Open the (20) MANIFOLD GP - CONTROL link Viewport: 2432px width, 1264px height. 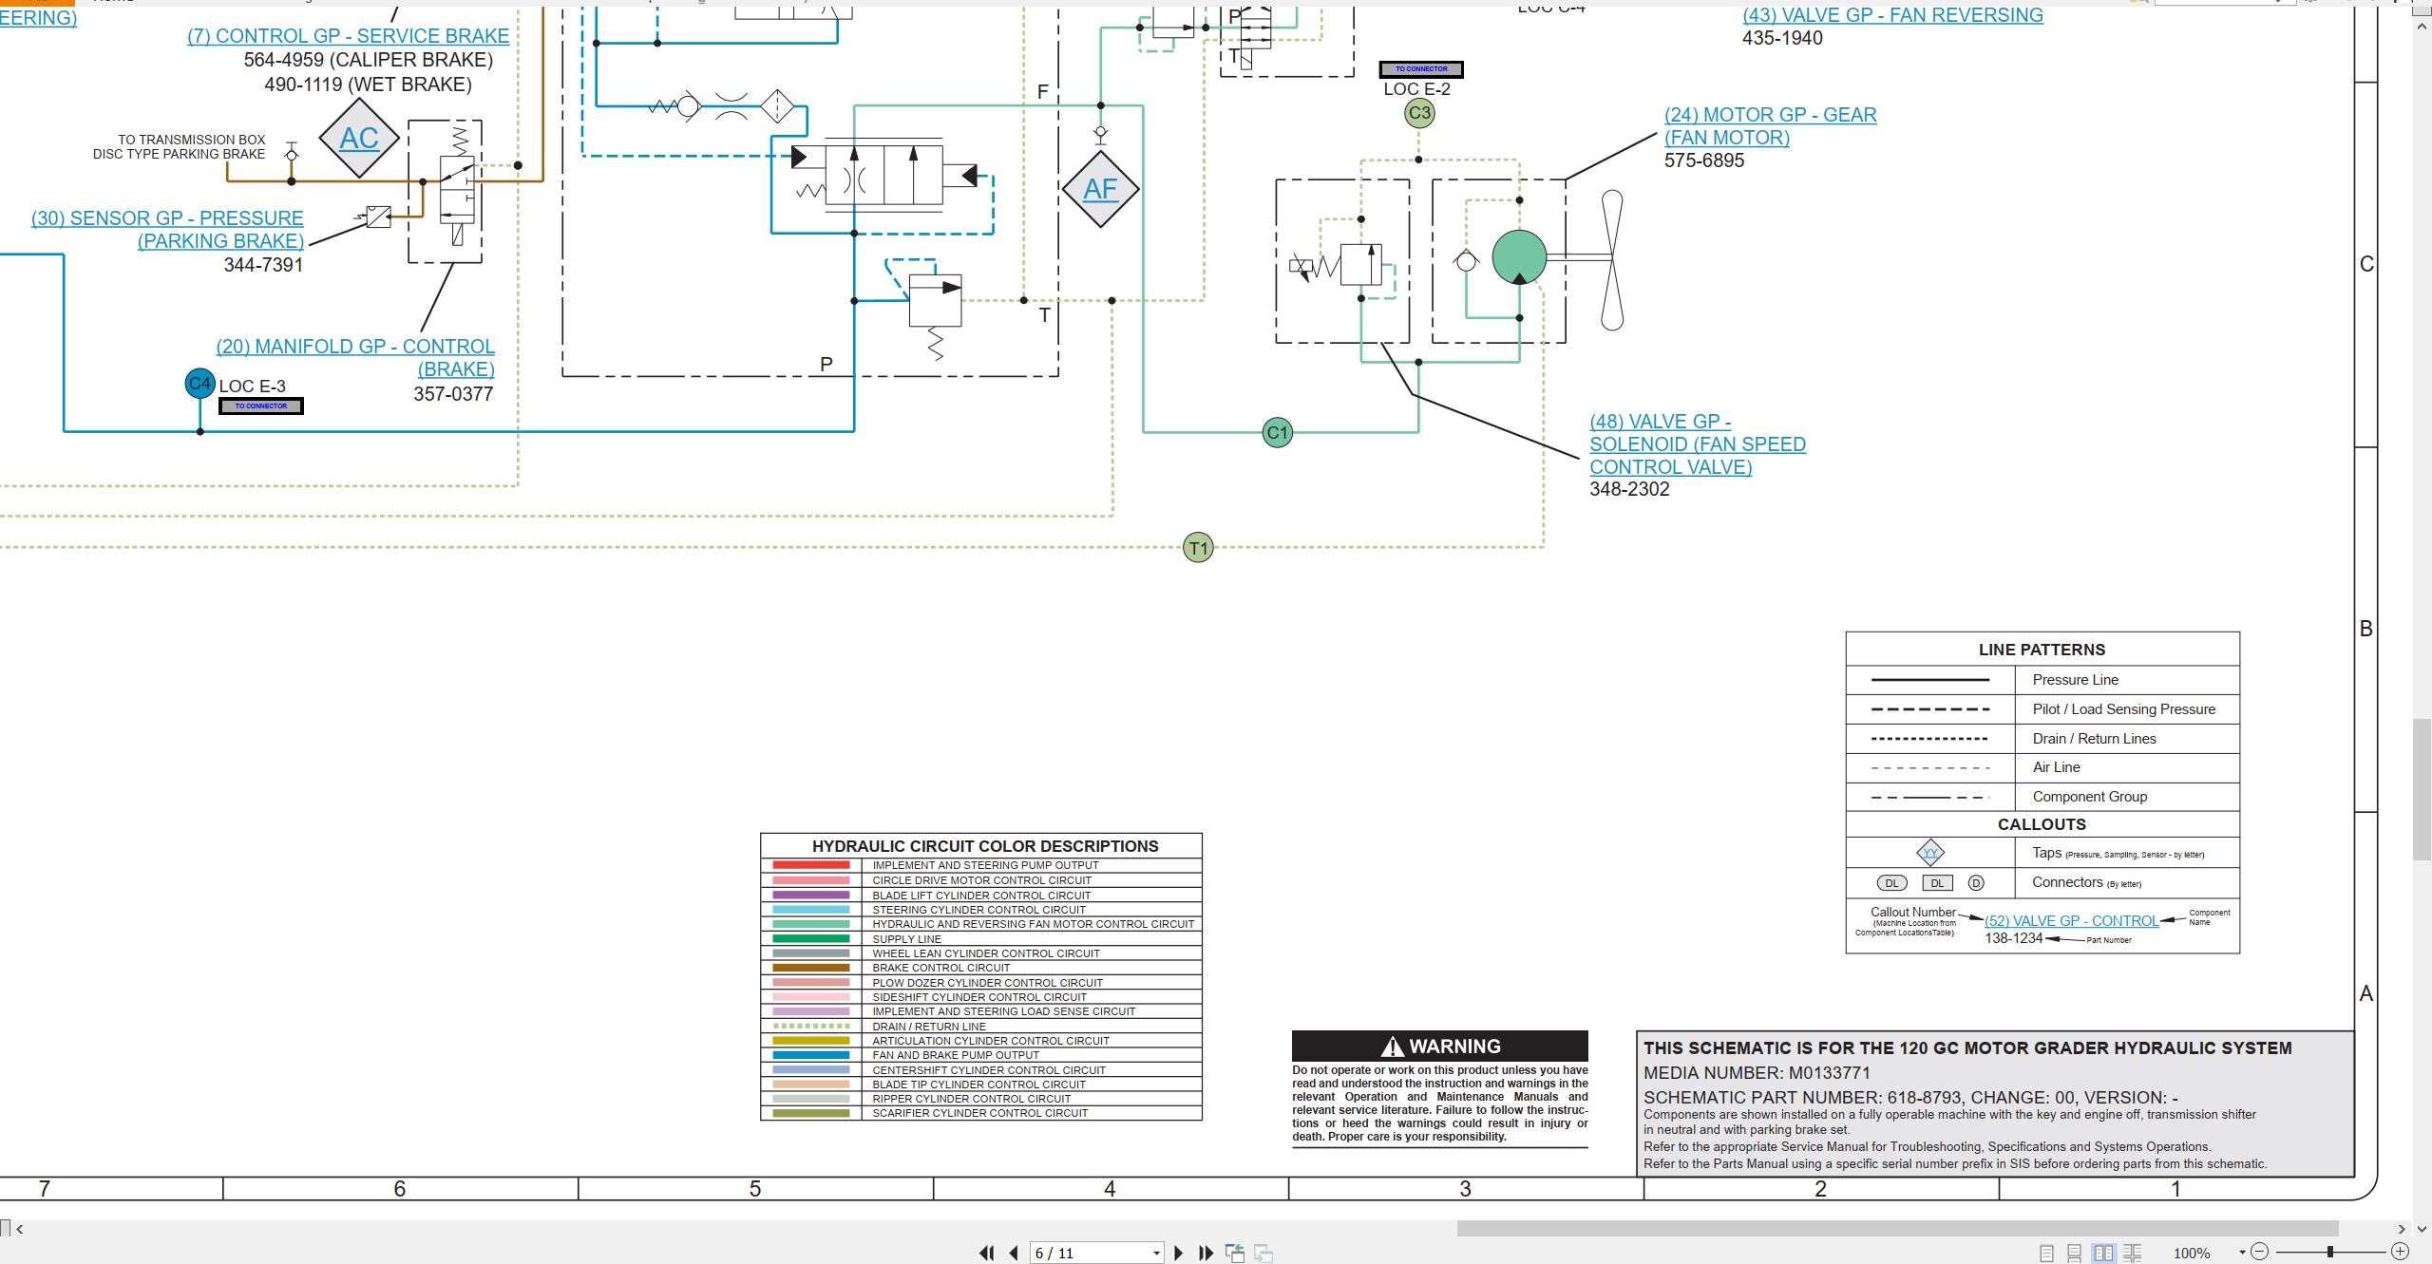coord(355,358)
